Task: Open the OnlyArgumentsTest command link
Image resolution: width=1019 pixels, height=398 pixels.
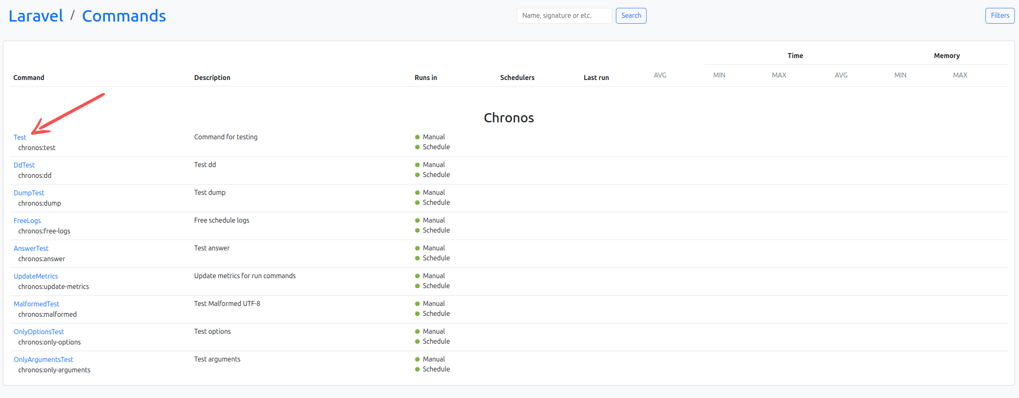Action: [43, 359]
